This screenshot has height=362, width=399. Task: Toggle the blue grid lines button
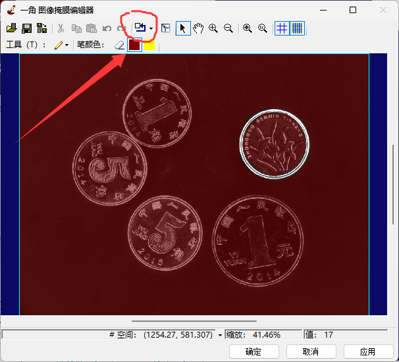282,28
